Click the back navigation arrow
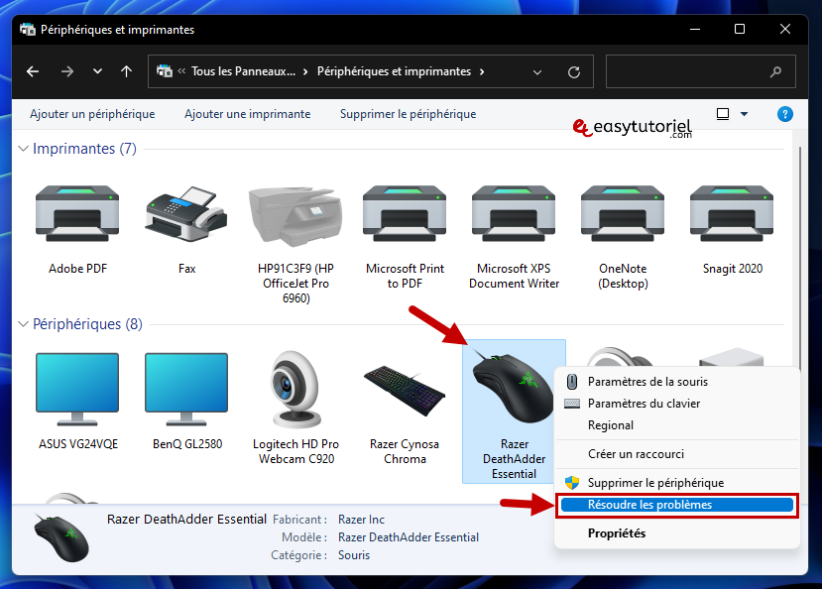Screen dimensions: 822x589 click(x=33, y=71)
